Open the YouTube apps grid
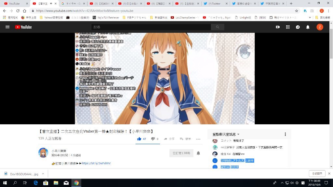Viewport: 333px width, 187px height. tap(288, 27)
